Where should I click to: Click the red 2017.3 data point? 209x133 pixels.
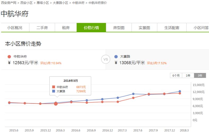pos(118,102)
